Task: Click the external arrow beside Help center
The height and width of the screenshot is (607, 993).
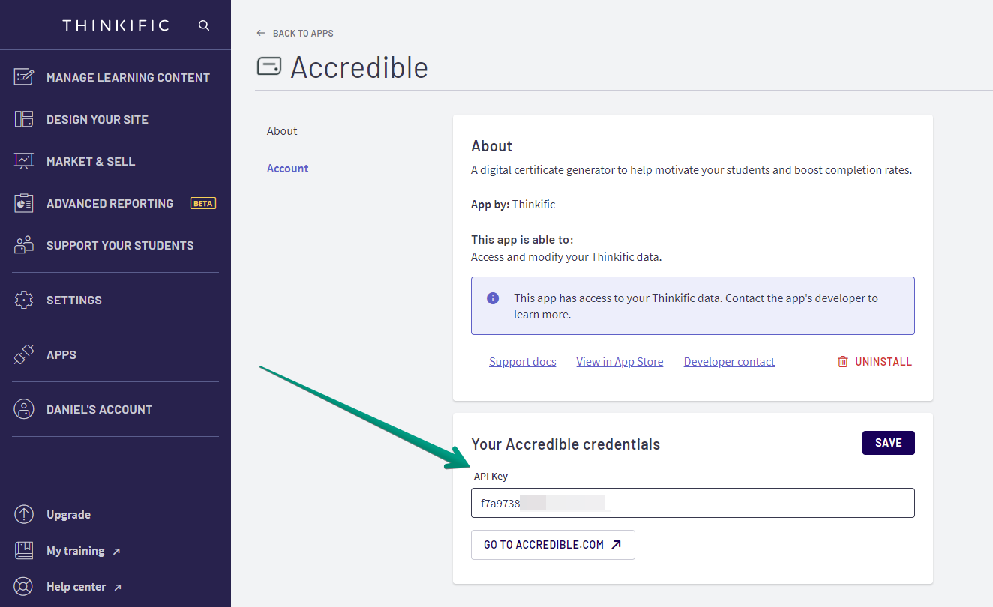Action: 118,588
